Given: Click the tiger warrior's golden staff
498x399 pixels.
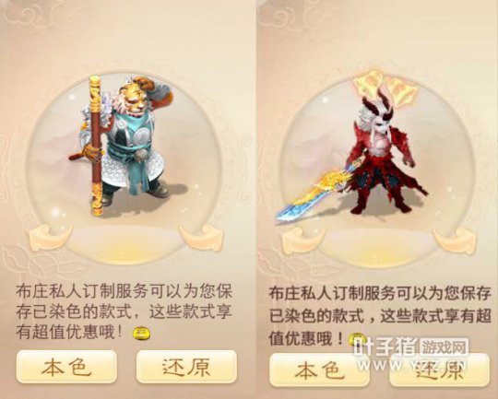Looking at the screenshot, I should point(95,146).
